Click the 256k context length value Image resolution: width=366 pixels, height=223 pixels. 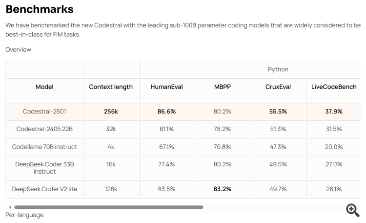111,111
